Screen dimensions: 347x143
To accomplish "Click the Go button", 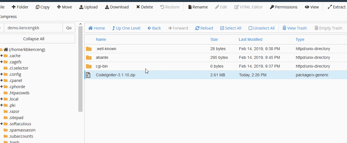I will point(69,28).
